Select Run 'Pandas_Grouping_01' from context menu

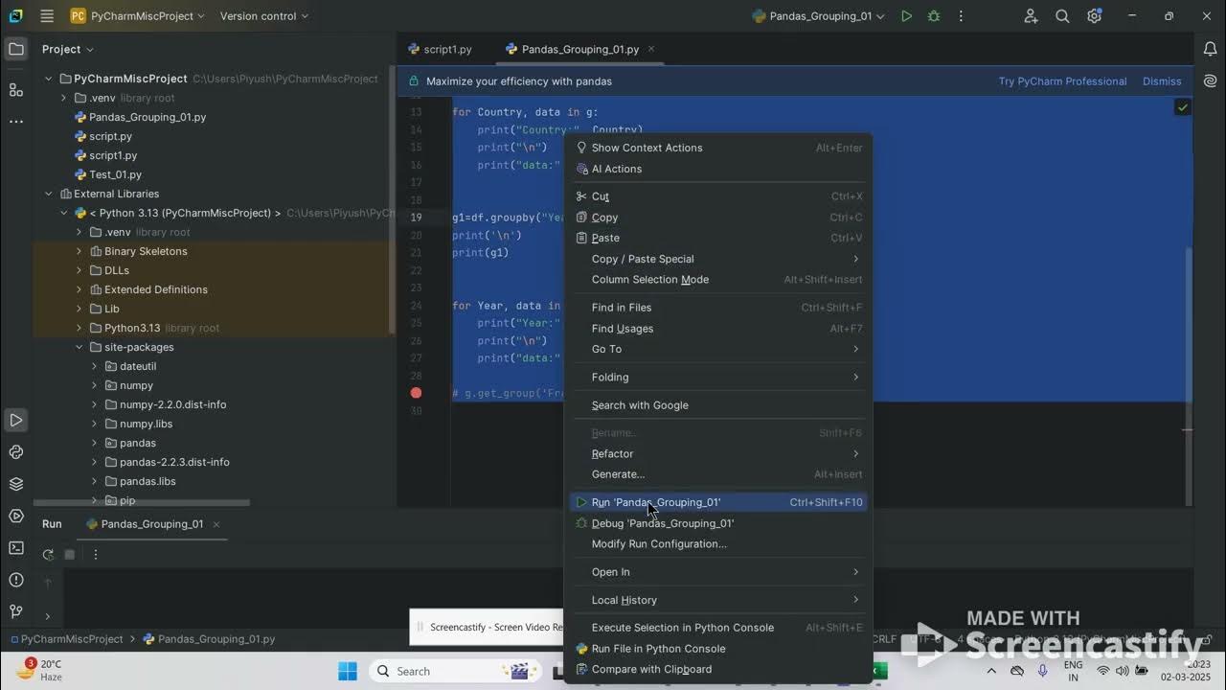[655, 502]
